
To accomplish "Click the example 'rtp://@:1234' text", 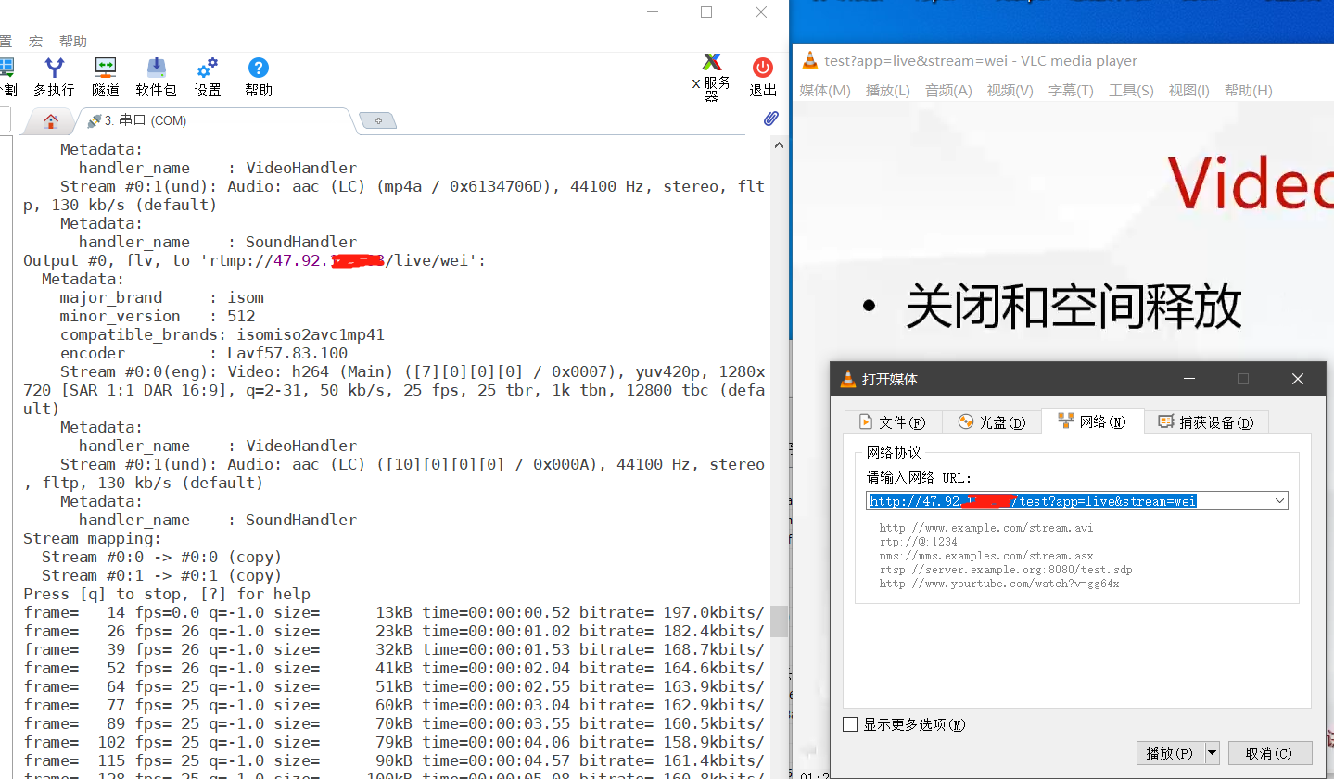I will click(x=919, y=542).
